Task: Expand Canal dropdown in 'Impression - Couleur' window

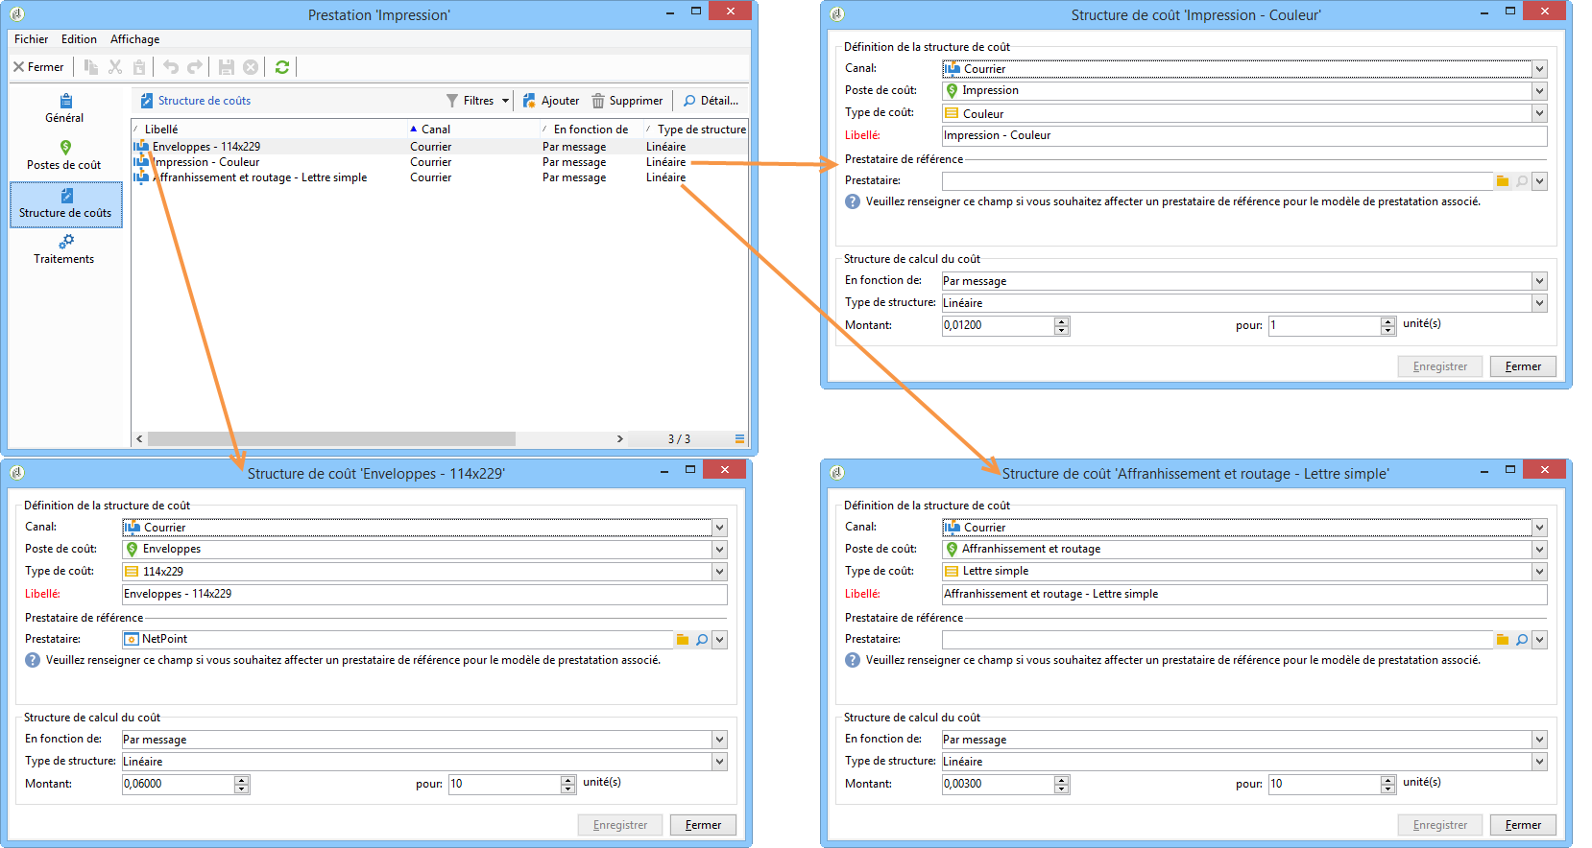Action: [x=1539, y=69]
